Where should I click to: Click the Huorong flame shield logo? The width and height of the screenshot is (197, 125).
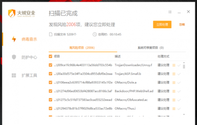click(12, 13)
